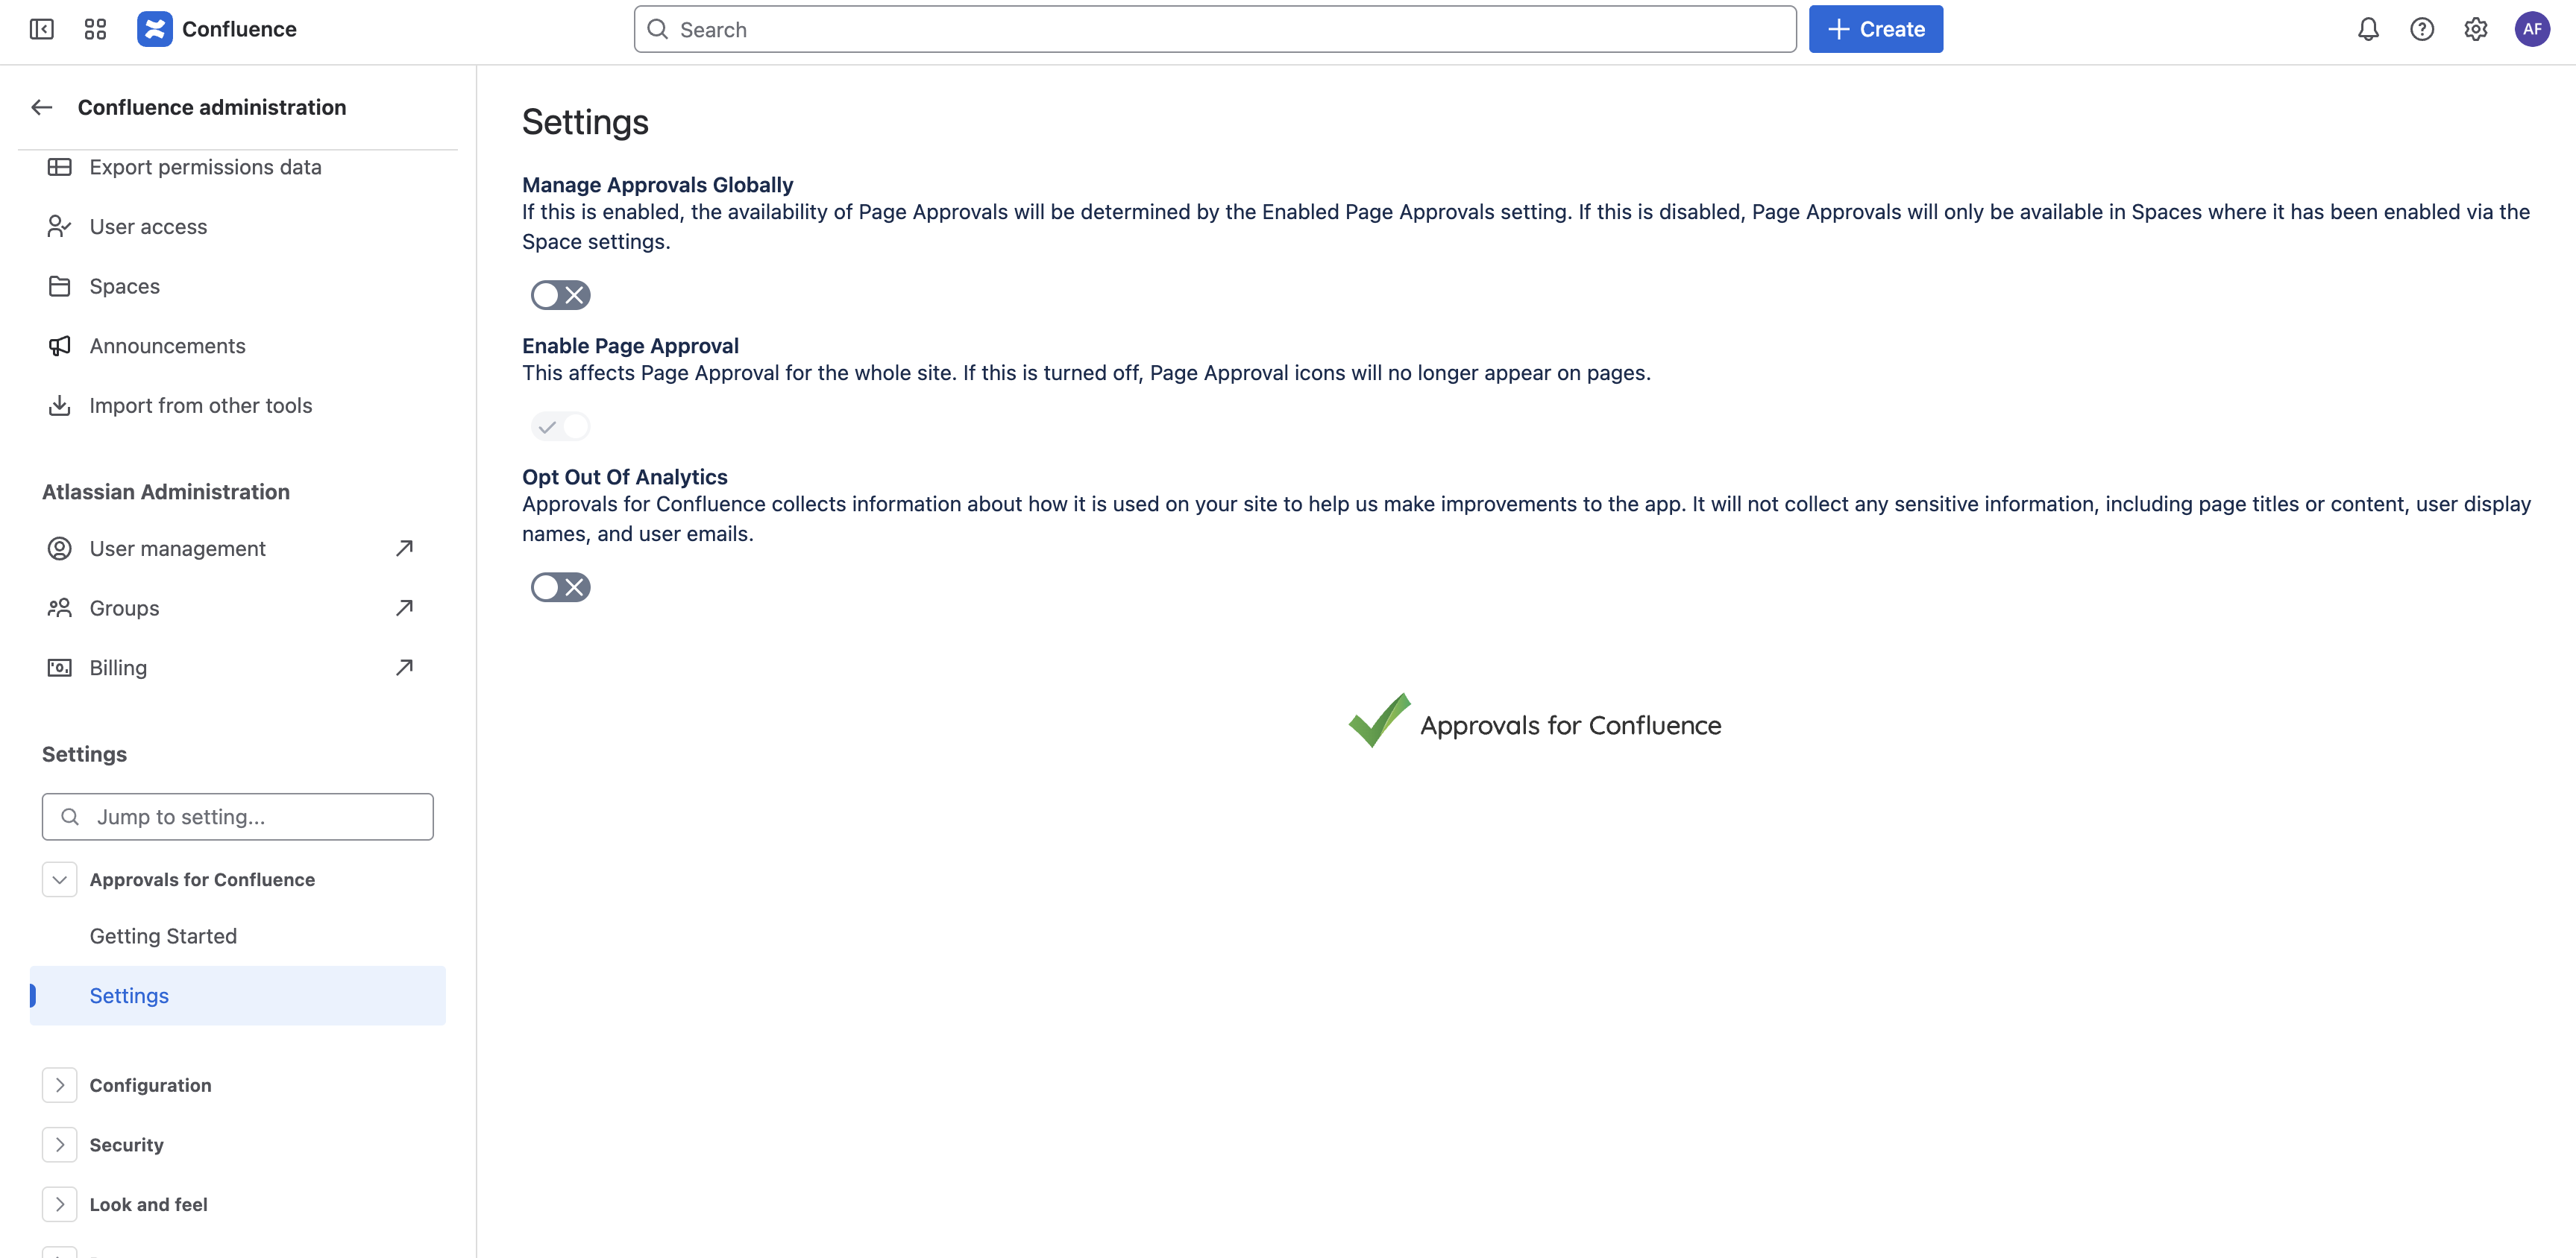Image resolution: width=2576 pixels, height=1258 pixels.
Task: Open the notifications bell
Action: [x=2368, y=29]
